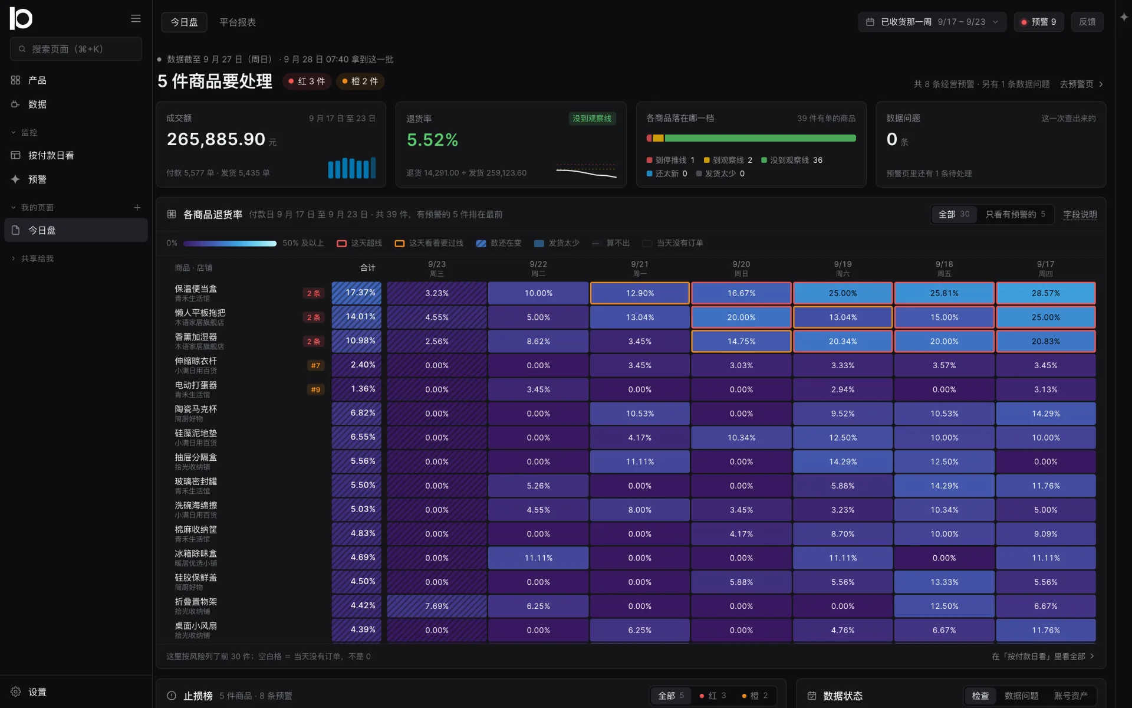Click the arrow next to 去预警页
This screenshot has height=708, width=1132.
click(1101, 84)
